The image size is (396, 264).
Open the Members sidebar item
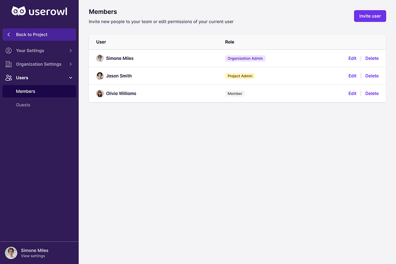[x=39, y=91]
